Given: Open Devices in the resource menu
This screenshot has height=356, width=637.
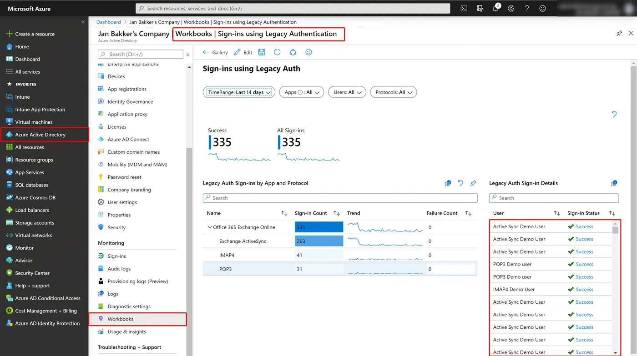Looking at the screenshot, I should coord(116,76).
